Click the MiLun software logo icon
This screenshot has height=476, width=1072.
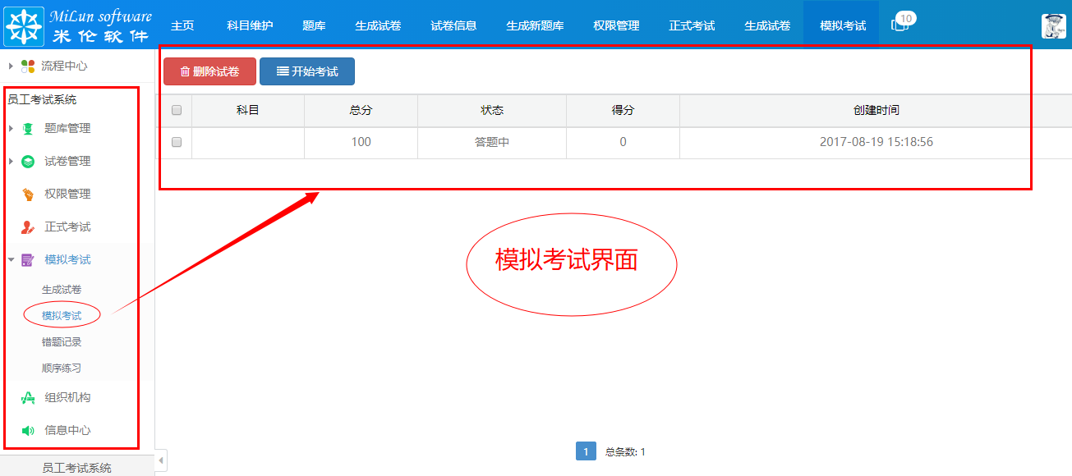[25, 24]
